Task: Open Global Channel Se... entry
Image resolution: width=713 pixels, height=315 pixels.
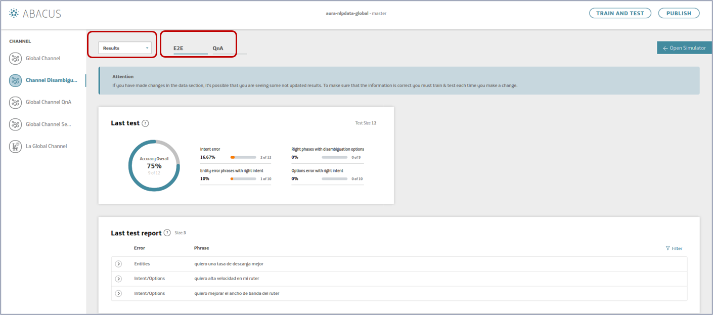Action: click(49, 124)
